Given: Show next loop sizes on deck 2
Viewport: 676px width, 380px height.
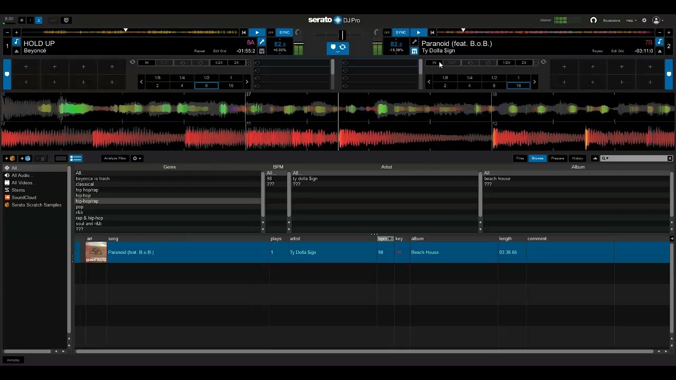Looking at the screenshot, I should pyautogui.click(x=534, y=82).
